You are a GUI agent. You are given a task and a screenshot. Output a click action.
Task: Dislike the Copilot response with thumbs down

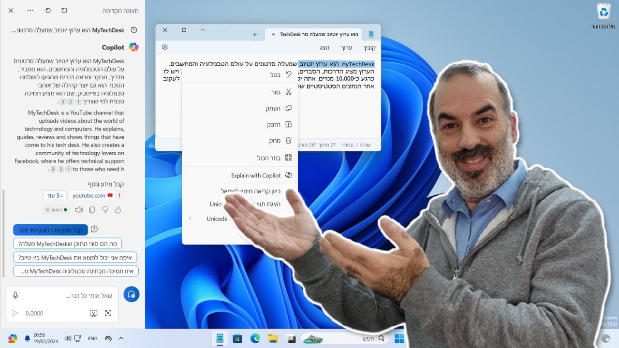click(105, 210)
